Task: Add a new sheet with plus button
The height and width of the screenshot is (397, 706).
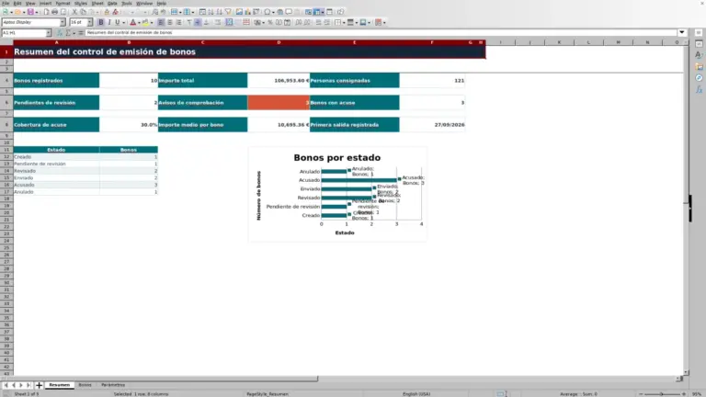Action: (39, 385)
